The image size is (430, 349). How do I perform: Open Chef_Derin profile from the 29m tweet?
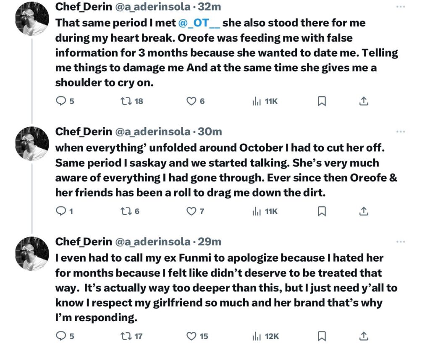tap(84, 242)
